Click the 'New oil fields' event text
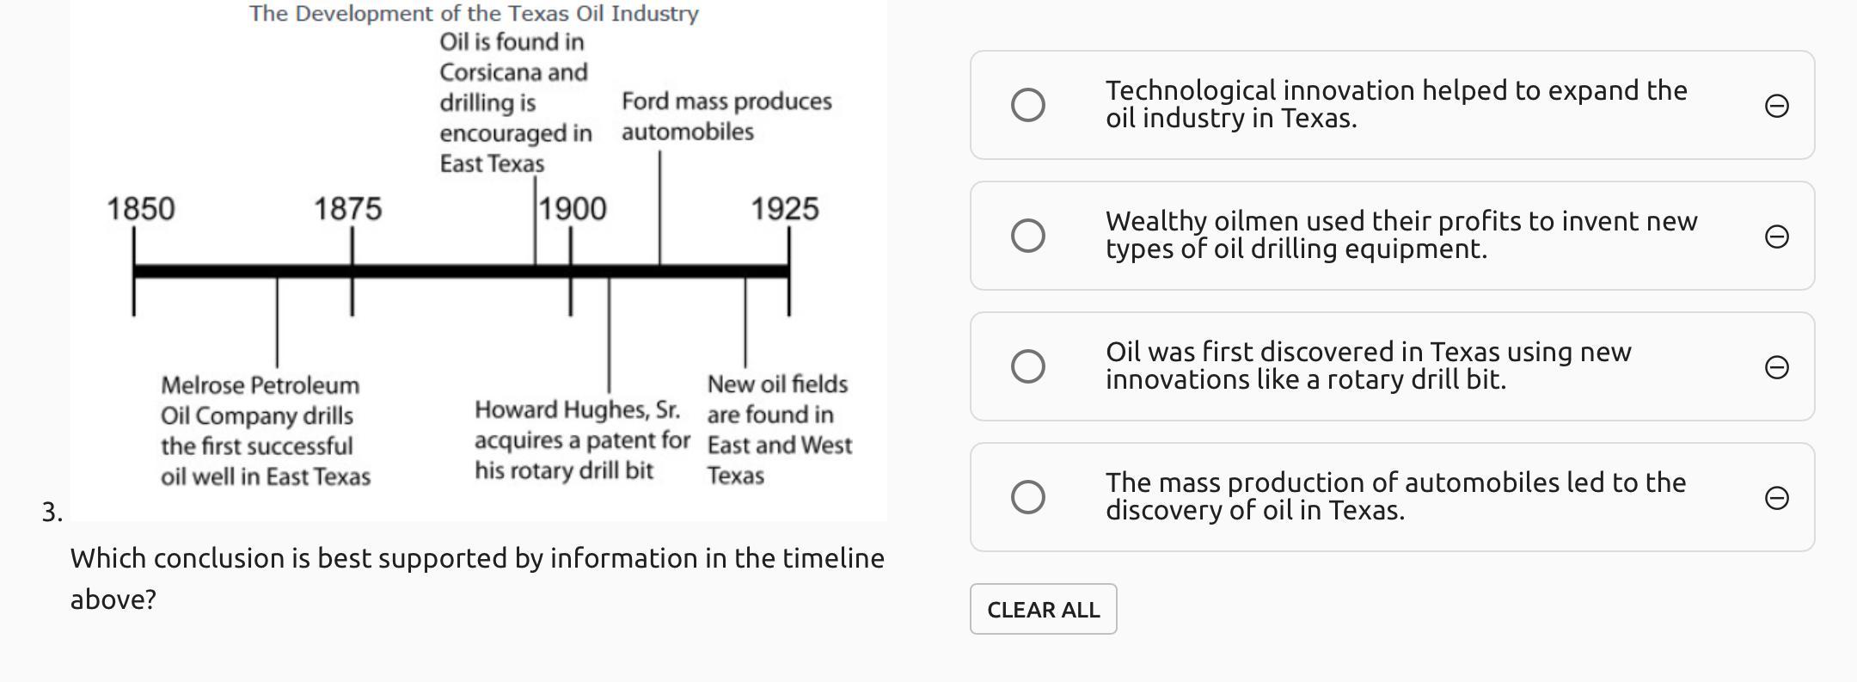This screenshot has width=1857, height=682. pyautogui.click(x=778, y=429)
